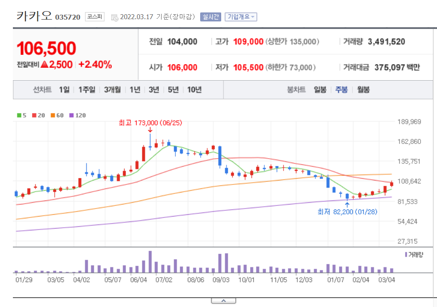437x307 pixels.
Task: Switch to 일봉 daily candle chart
Action: click(x=320, y=90)
